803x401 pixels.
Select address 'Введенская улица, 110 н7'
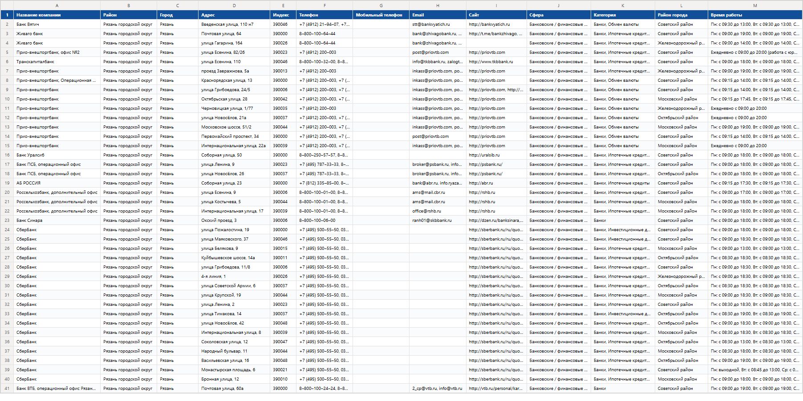click(x=234, y=24)
